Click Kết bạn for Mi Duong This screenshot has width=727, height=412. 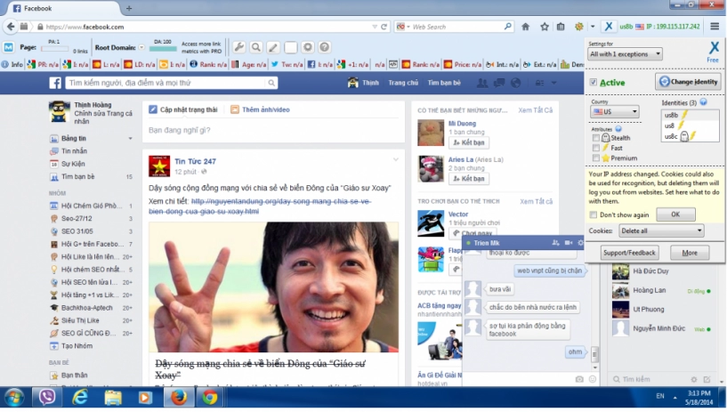(x=469, y=142)
